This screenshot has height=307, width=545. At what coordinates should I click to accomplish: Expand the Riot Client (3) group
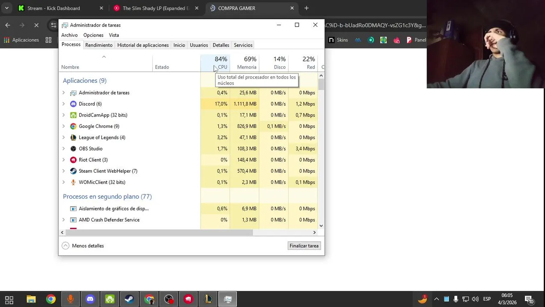[64, 160]
